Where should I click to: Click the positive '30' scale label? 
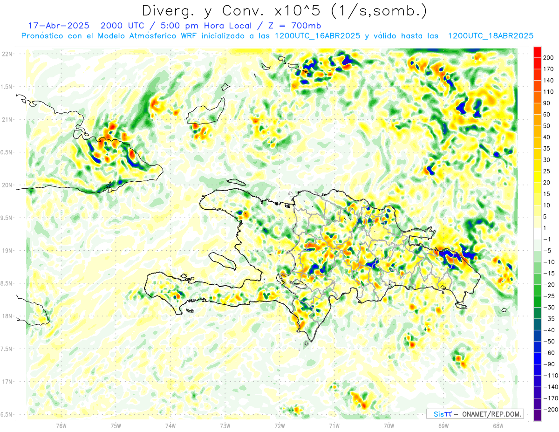click(547, 160)
